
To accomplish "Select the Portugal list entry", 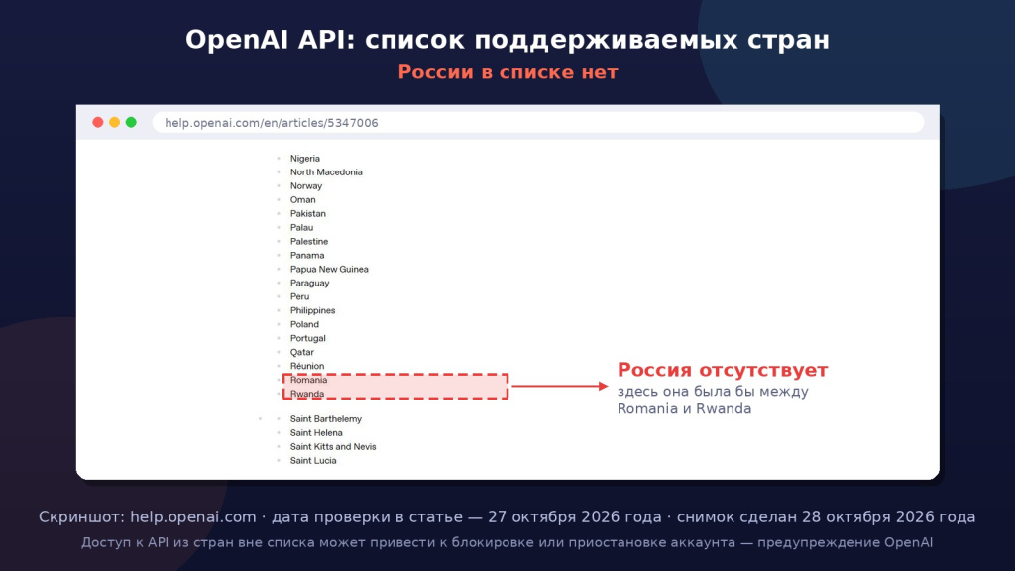I will click(x=308, y=339).
